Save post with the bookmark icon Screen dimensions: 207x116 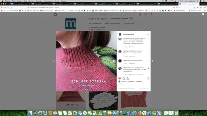[148, 78]
